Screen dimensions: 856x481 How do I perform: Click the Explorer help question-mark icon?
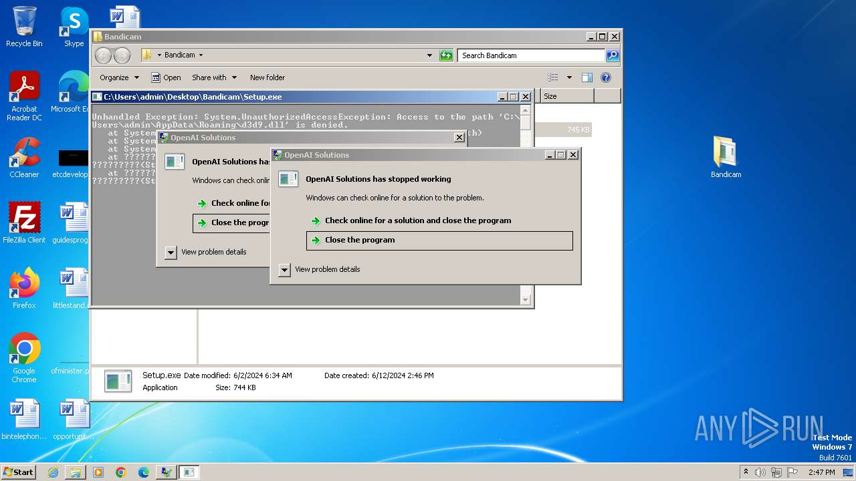pyautogui.click(x=606, y=77)
